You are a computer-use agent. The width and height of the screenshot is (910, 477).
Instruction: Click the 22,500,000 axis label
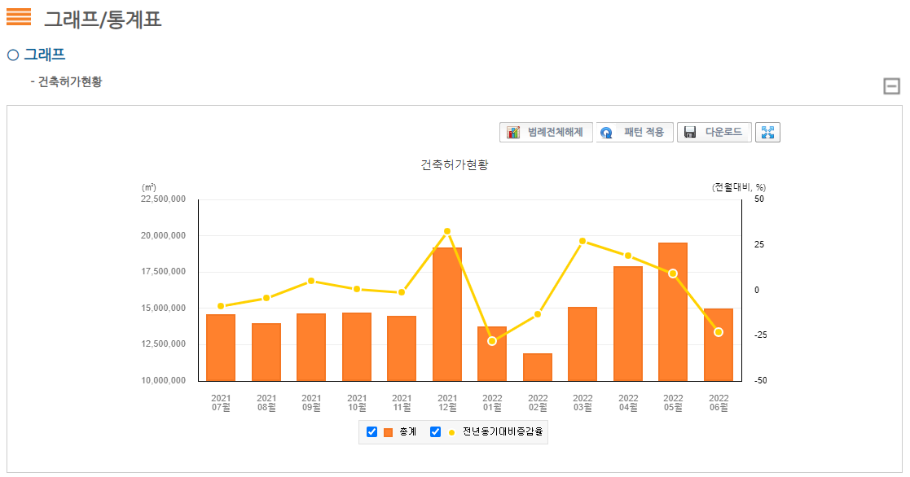pyautogui.click(x=164, y=199)
